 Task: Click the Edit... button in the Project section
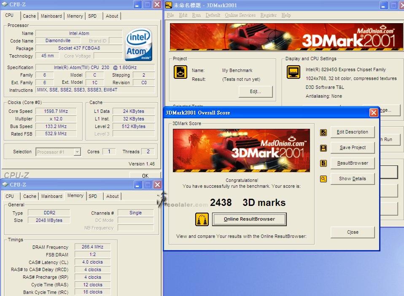pos(256,91)
